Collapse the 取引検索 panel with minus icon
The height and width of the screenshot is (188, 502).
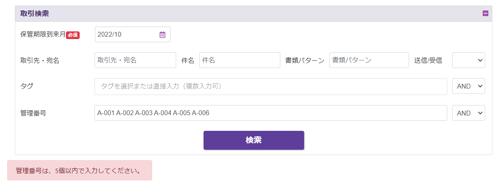click(486, 13)
